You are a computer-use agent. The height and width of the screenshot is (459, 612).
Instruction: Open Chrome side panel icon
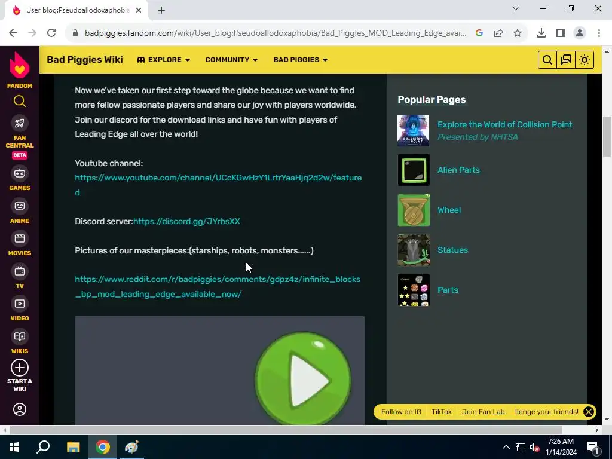[561, 33]
